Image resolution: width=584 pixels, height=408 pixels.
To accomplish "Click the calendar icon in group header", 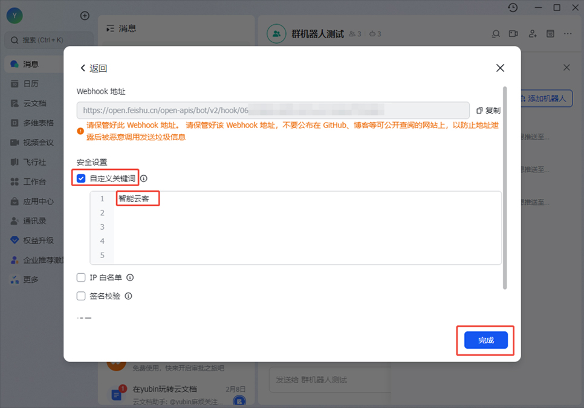I will [x=550, y=34].
